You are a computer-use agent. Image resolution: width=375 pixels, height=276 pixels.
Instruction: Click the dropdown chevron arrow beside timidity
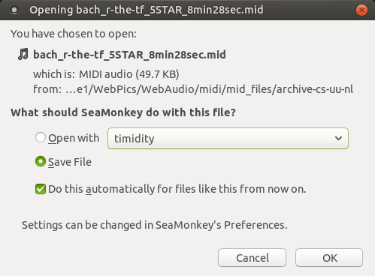click(x=338, y=138)
